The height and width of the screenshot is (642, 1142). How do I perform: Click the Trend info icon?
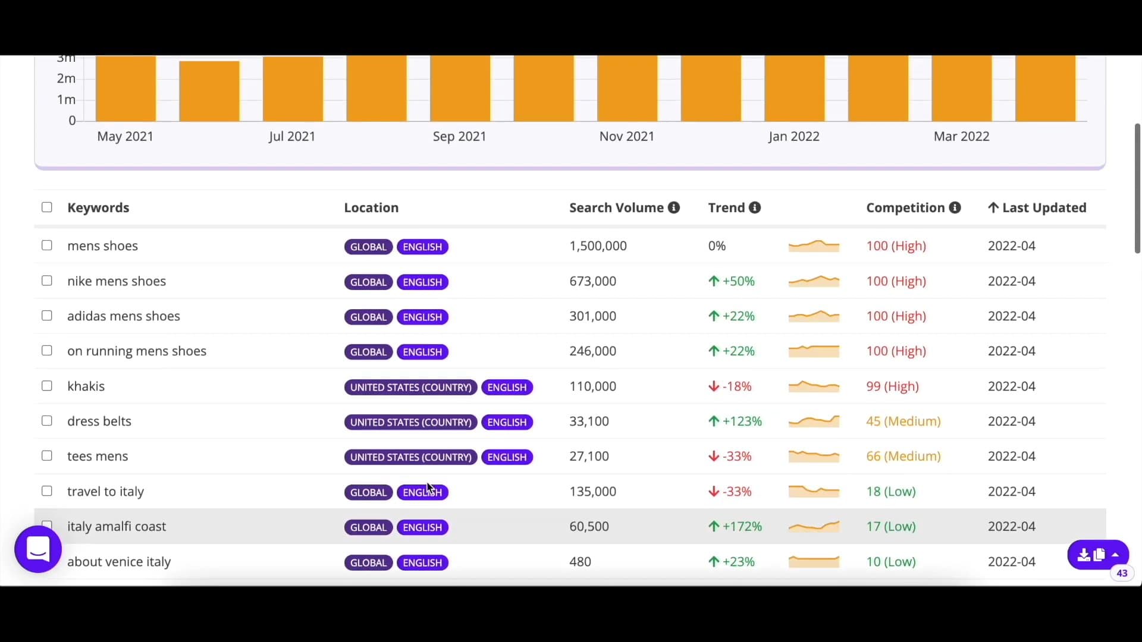[755, 207]
